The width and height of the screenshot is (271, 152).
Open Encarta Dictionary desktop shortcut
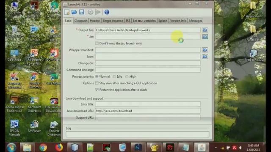point(54,128)
